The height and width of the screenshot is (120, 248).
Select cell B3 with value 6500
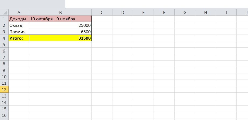[60, 32]
